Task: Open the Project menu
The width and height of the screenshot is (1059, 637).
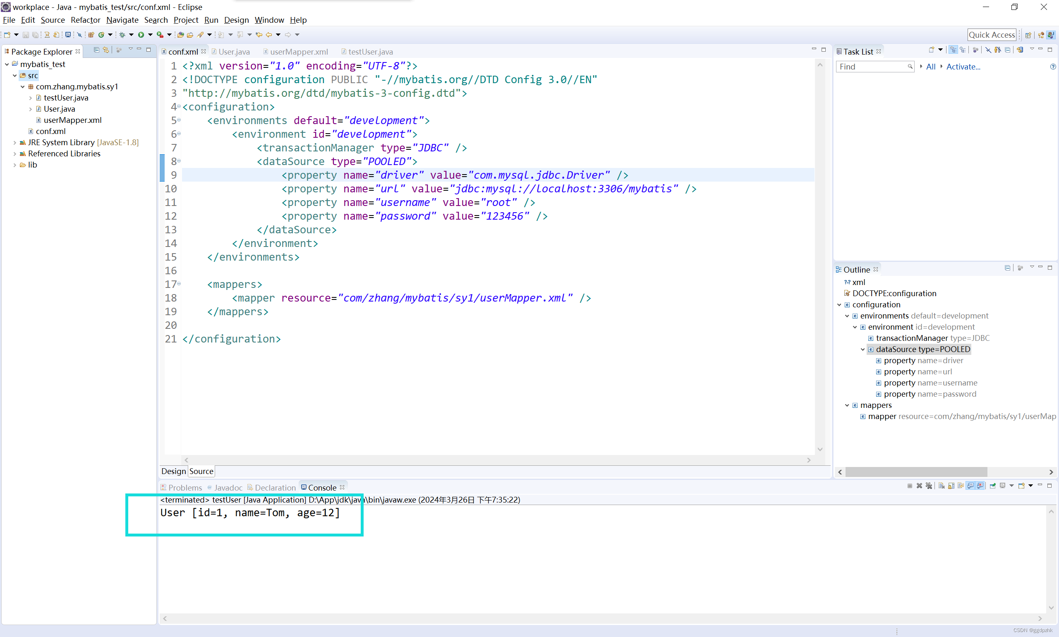Action: pos(186,20)
